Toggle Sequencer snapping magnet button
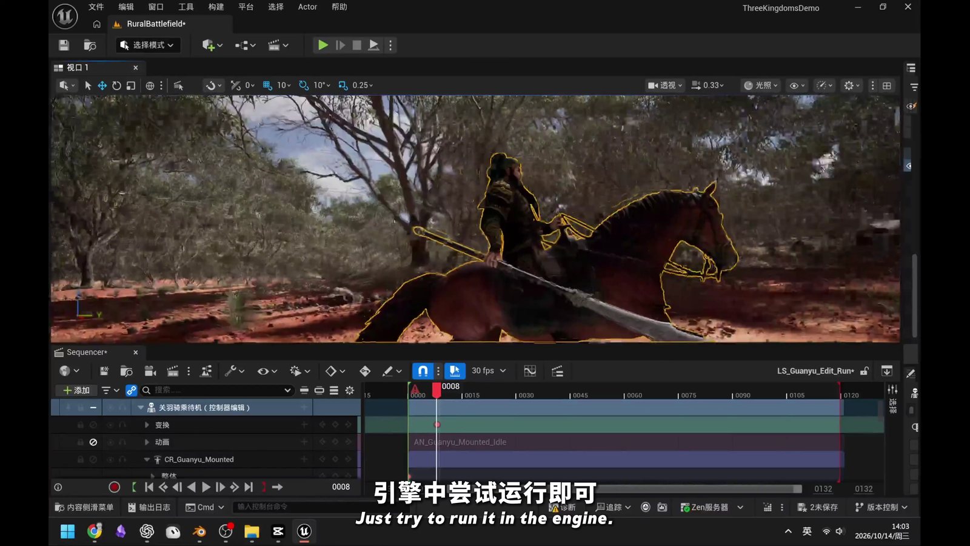 click(x=423, y=371)
